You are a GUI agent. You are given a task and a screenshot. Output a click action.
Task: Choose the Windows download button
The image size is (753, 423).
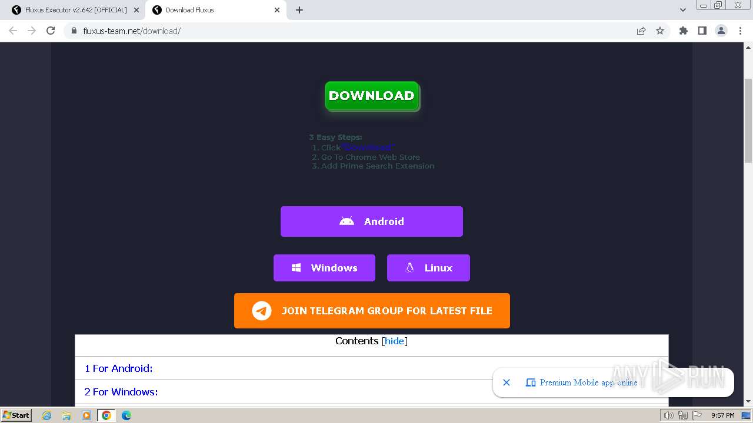pyautogui.click(x=324, y=268)
